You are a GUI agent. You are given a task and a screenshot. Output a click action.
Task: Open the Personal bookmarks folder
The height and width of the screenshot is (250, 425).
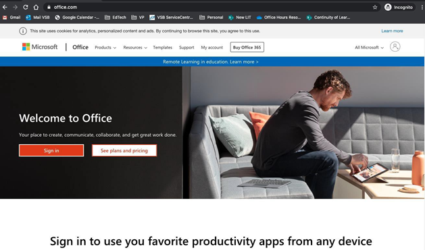[x=211, y=18]
